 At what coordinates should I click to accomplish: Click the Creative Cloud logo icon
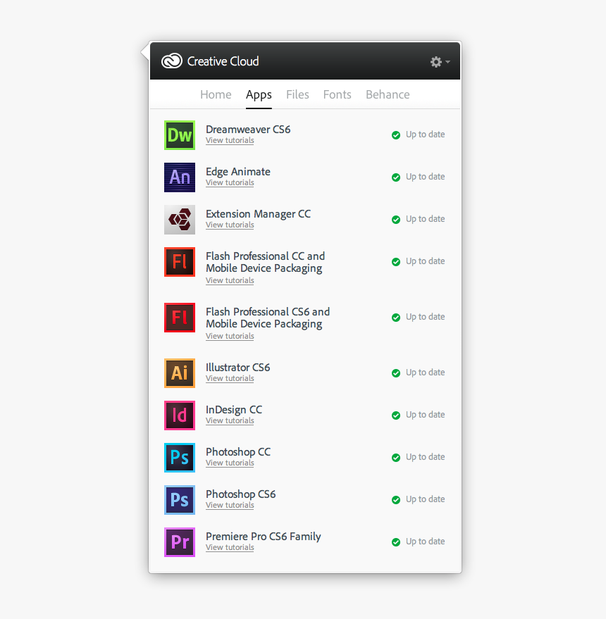click(171, 61)
